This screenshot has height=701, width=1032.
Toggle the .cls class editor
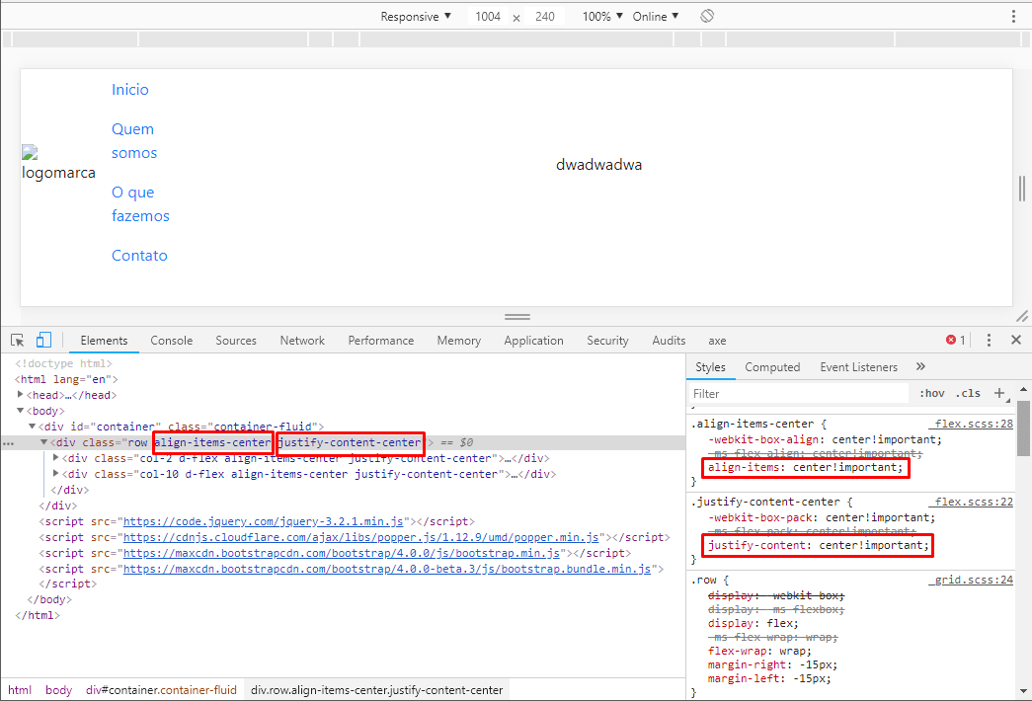pos(968,394)
